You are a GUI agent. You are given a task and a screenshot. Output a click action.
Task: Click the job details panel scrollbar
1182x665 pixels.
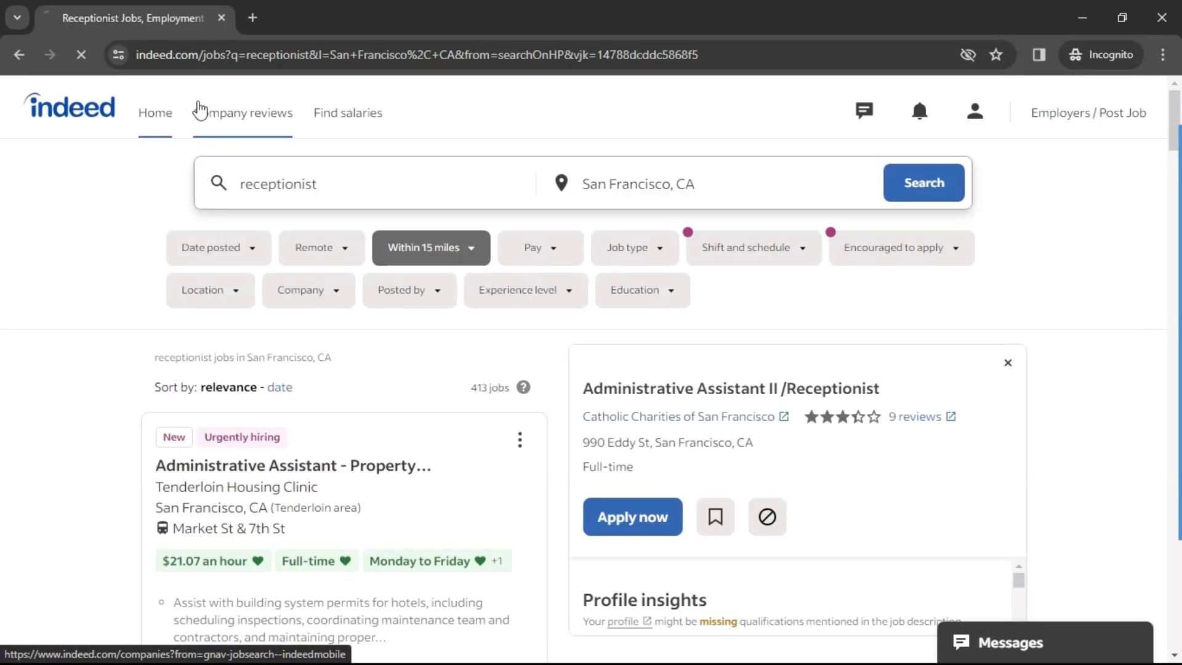[1019, 581]
